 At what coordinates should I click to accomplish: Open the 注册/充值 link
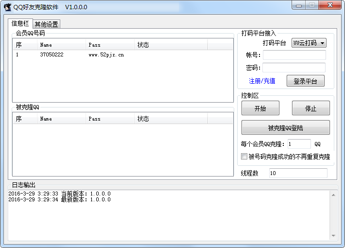point(262,81)
